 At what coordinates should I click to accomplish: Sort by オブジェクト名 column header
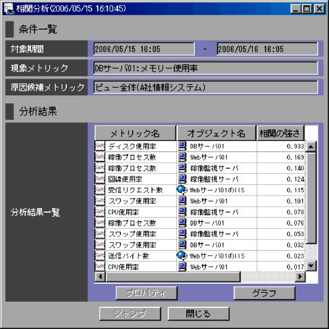coord(216,133)
